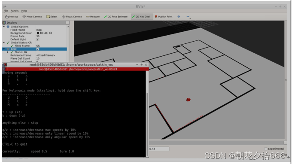Click the Displays panel float button
This screenshot has height=164, width=292.
coord(67,23)
